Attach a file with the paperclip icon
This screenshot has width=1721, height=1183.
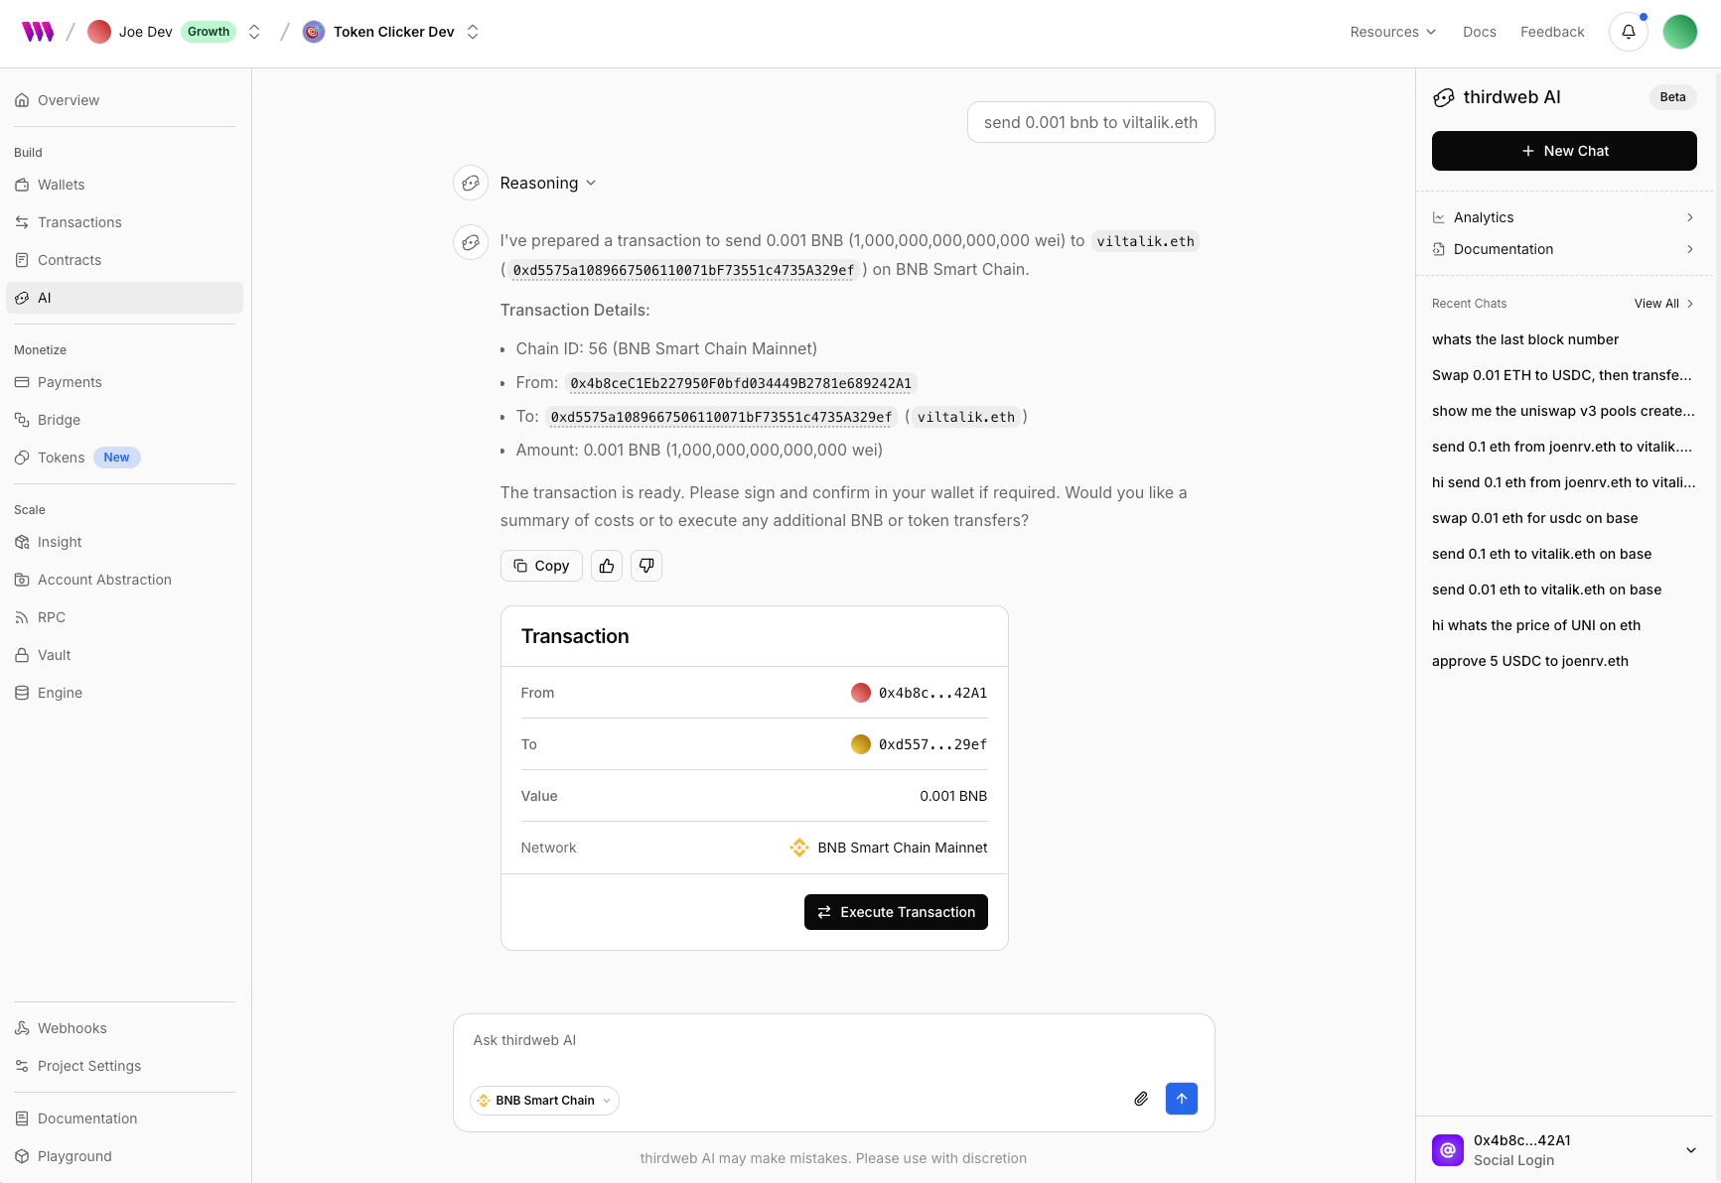click(x=1141, y=1099)
